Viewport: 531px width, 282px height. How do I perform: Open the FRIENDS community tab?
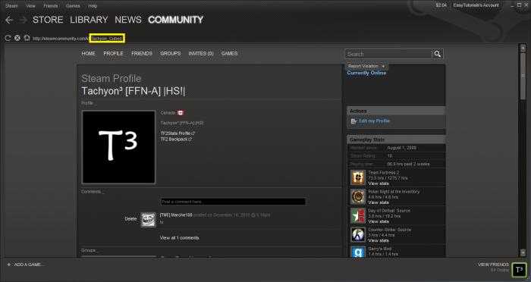[142, 54]
